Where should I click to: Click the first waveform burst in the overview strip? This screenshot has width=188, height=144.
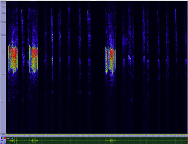point(13,141)
